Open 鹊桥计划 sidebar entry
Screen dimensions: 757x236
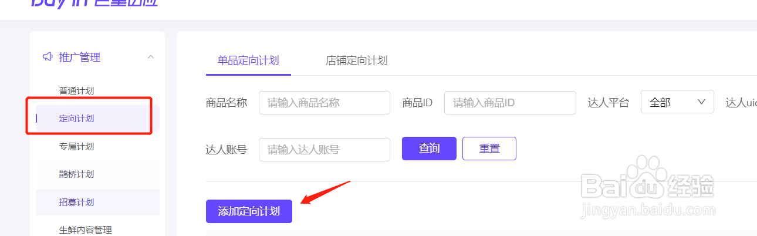point(76,174)
